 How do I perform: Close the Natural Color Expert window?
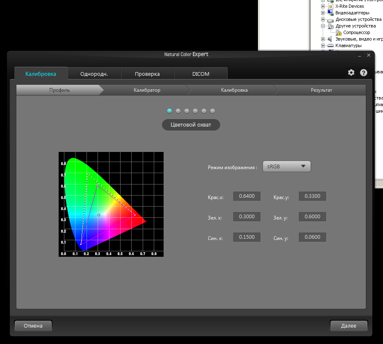coord(369,55)
